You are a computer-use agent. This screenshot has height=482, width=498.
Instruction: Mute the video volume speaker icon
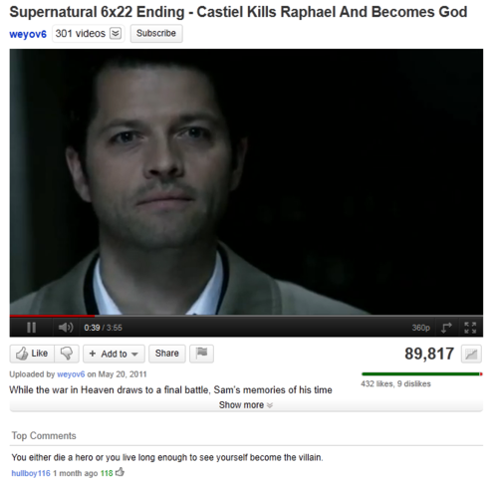coord(66,328)
